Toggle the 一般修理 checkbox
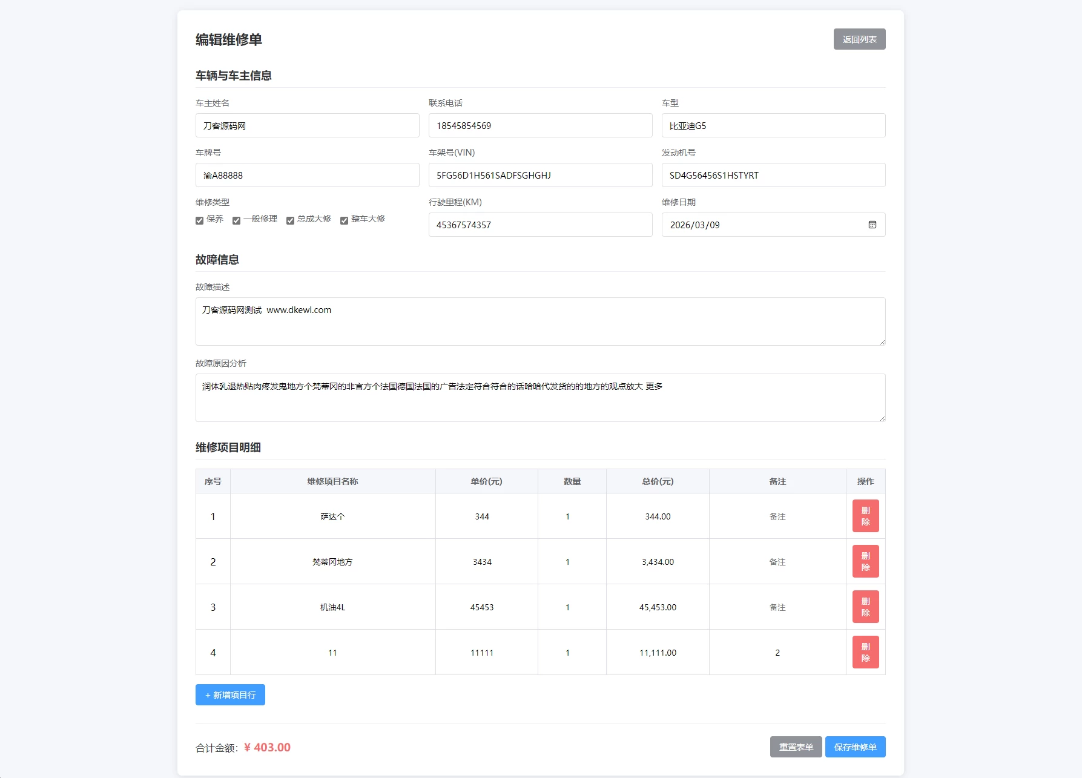The height and width of the screenshot is (778, 1082). tap(236, 220)
